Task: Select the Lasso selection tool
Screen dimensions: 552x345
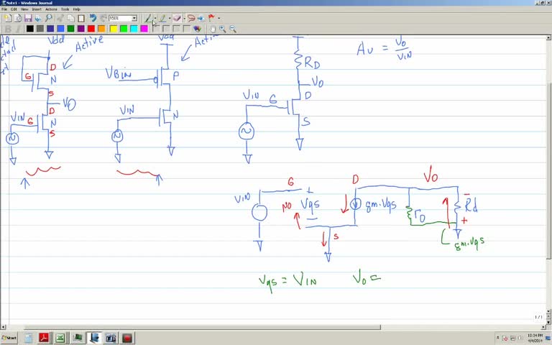Action: click(x=191, y=18)
